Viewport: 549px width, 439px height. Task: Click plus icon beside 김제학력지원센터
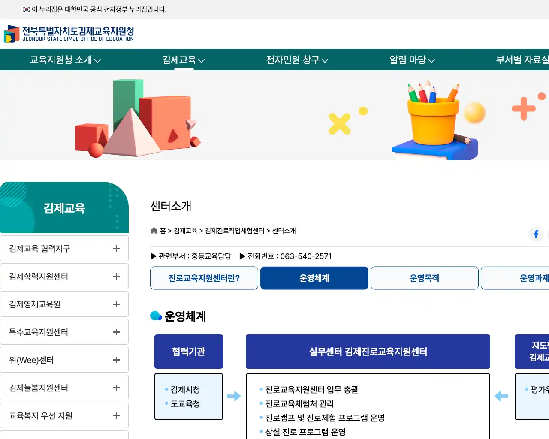coord(116,277)
